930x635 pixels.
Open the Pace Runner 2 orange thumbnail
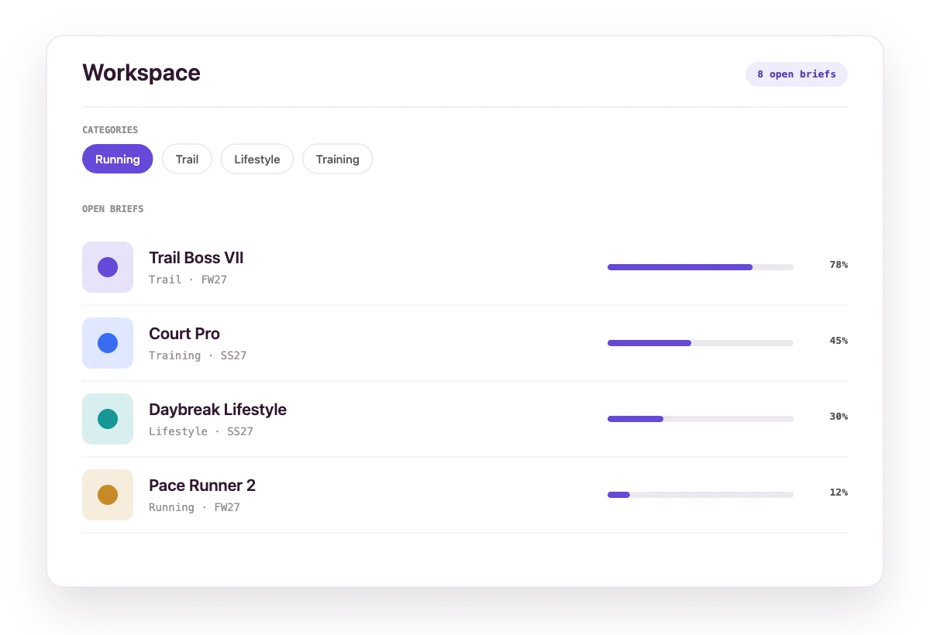pos(108,495)
